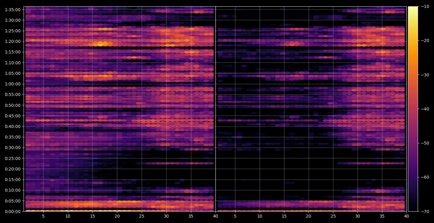Click x-axis label 15 under right heatmap
The height and width of the screenshot is (223, 434).
click(x=284, y=216)
